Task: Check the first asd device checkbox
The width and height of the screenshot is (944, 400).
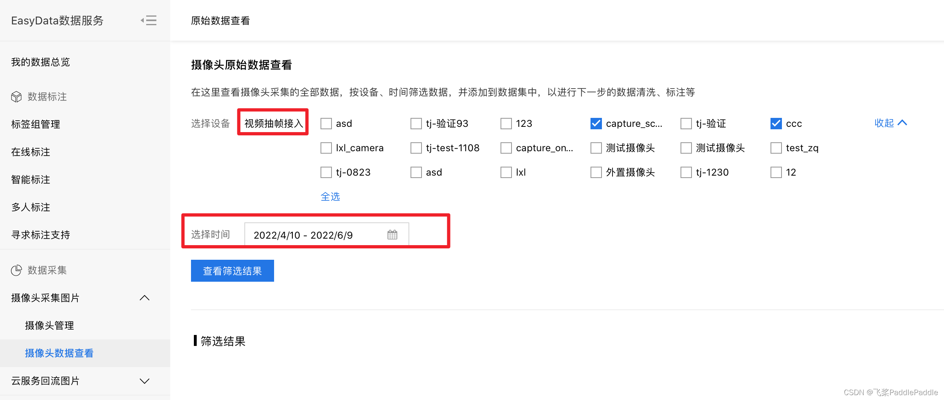Action: pyautogui.click(x=326, y=124)
